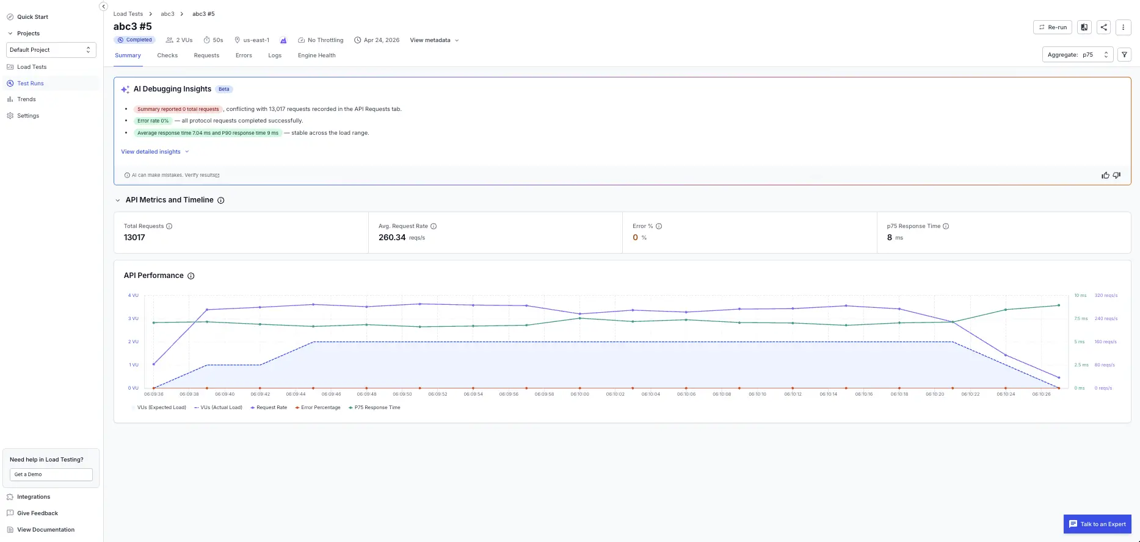Open Integrations in sidebar
The image size is (1140, 542).
29,497
